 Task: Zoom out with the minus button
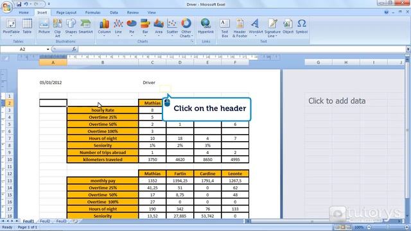click(x=369, y=227)
